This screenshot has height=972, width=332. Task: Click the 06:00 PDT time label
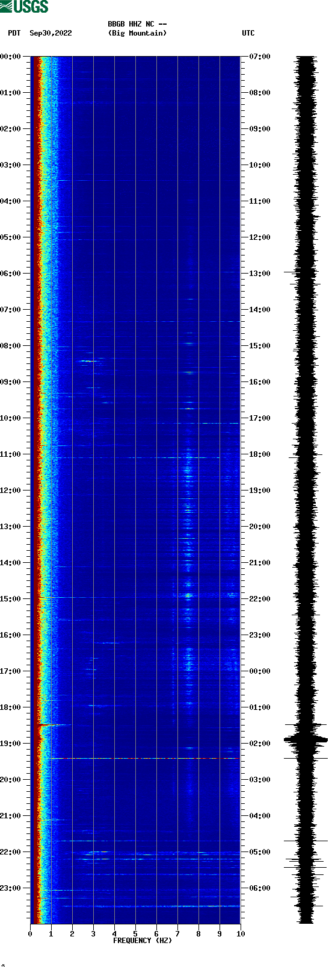click(10, 274)
